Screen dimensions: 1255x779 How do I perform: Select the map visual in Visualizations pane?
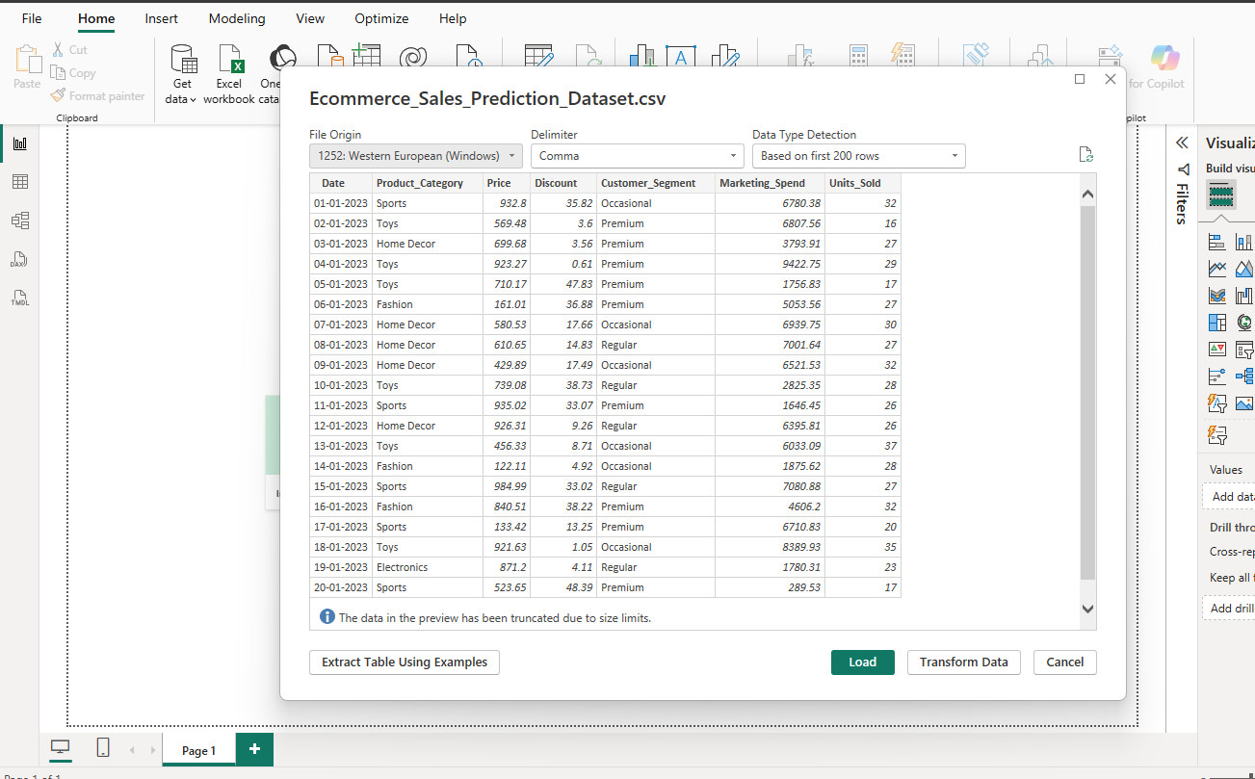[x=1245, y=322]
